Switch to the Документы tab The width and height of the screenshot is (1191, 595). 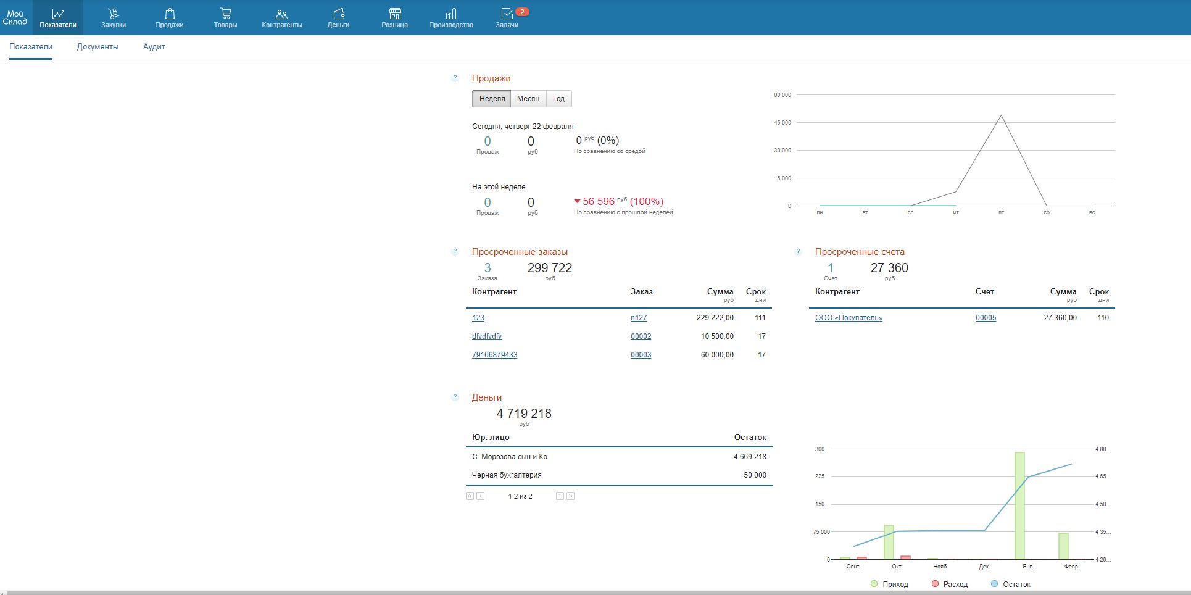(98, 47)
